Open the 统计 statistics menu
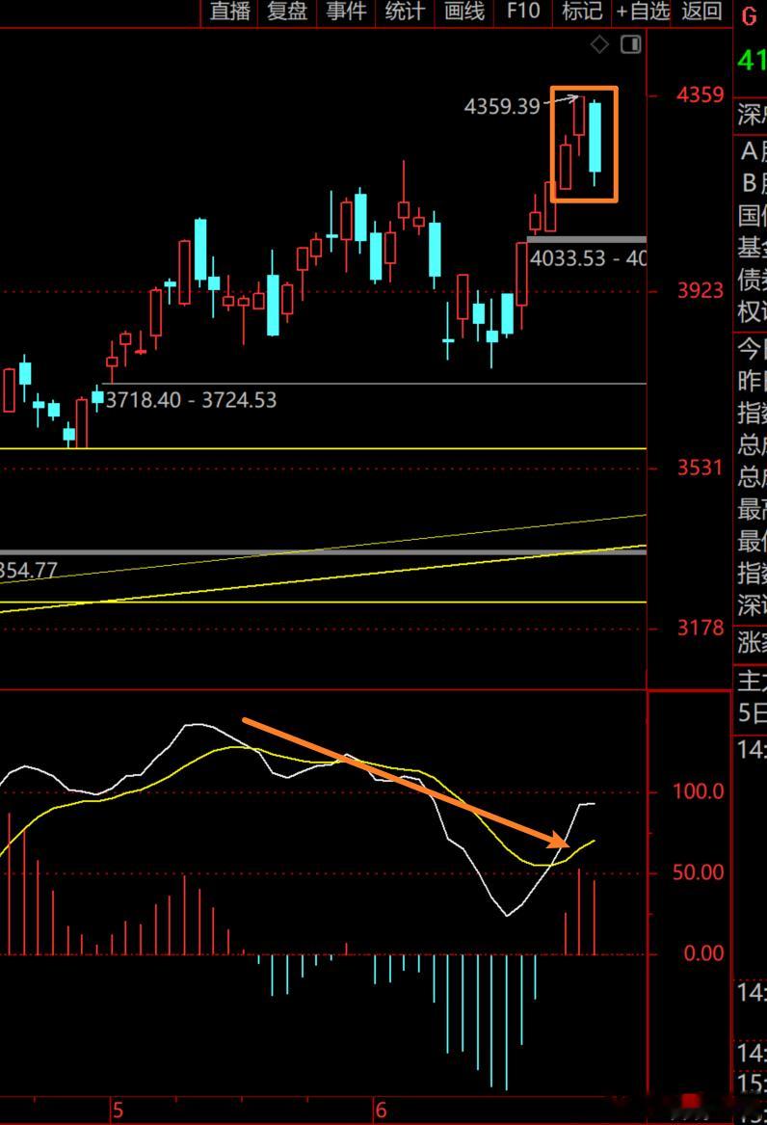This screenshot has width=767, height=1125. [405, 12]
